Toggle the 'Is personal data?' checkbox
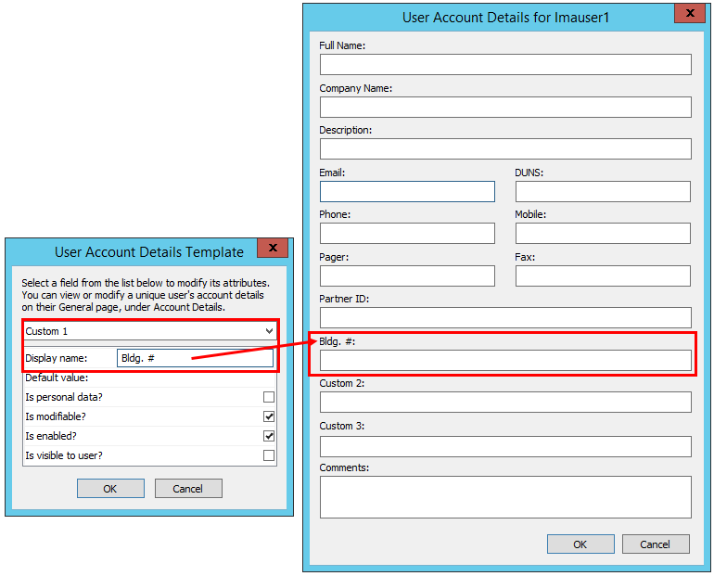Viewport: 714px width, 576px height. click(269, 397)
